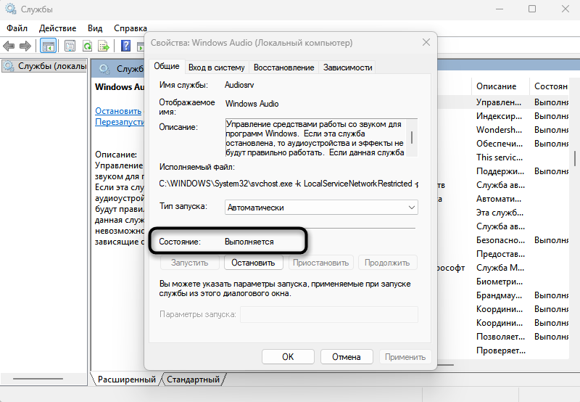Click the green Refresh toolbar icon
This screenshot has width=580, height=402.
(87, 46)
